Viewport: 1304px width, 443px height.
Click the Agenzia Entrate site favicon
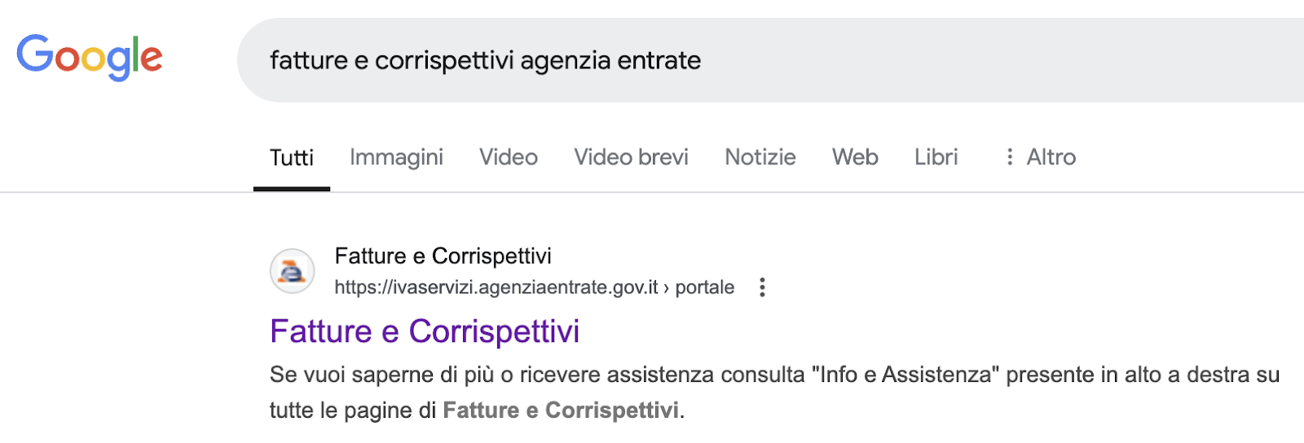click(x=292, y=271)
